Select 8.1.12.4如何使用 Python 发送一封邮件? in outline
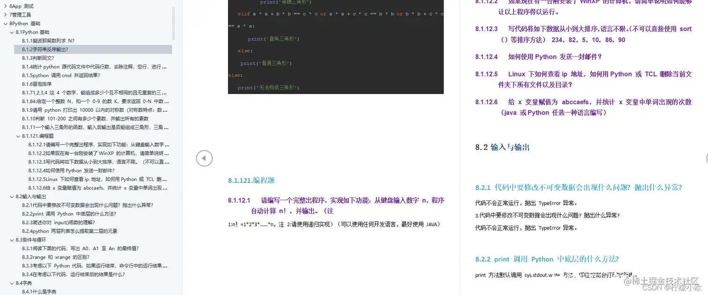This screenshot has height=295, width=708. coord(70,171)
